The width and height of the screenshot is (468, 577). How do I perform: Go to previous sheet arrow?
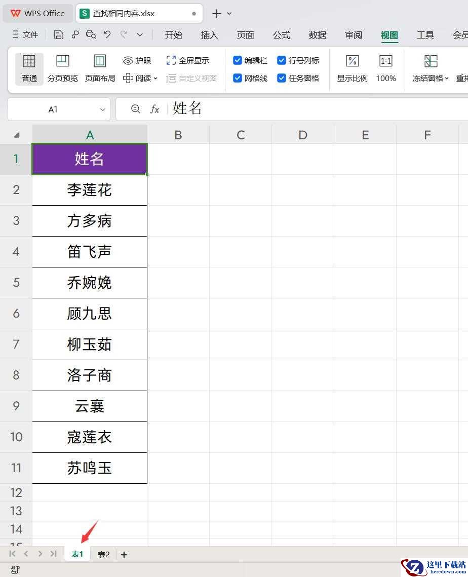coord(26,554)
